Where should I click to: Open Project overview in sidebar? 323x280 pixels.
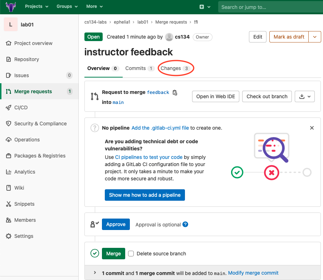point(39,43)
